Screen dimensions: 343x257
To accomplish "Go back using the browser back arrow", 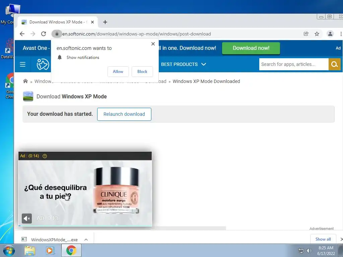I will (x=22, y=34).
